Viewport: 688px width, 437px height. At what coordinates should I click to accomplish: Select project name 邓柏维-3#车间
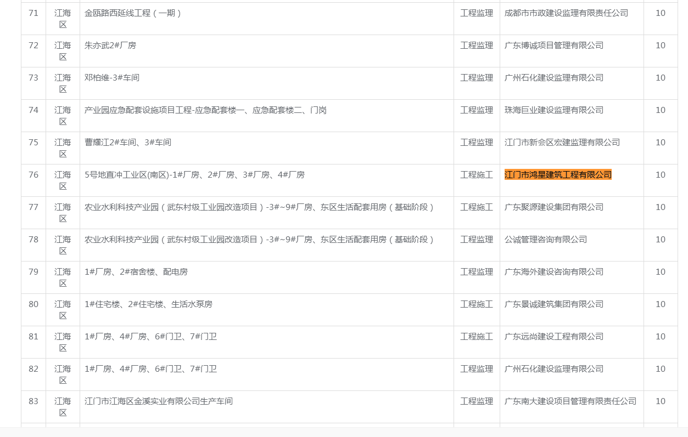coord(112,78)
